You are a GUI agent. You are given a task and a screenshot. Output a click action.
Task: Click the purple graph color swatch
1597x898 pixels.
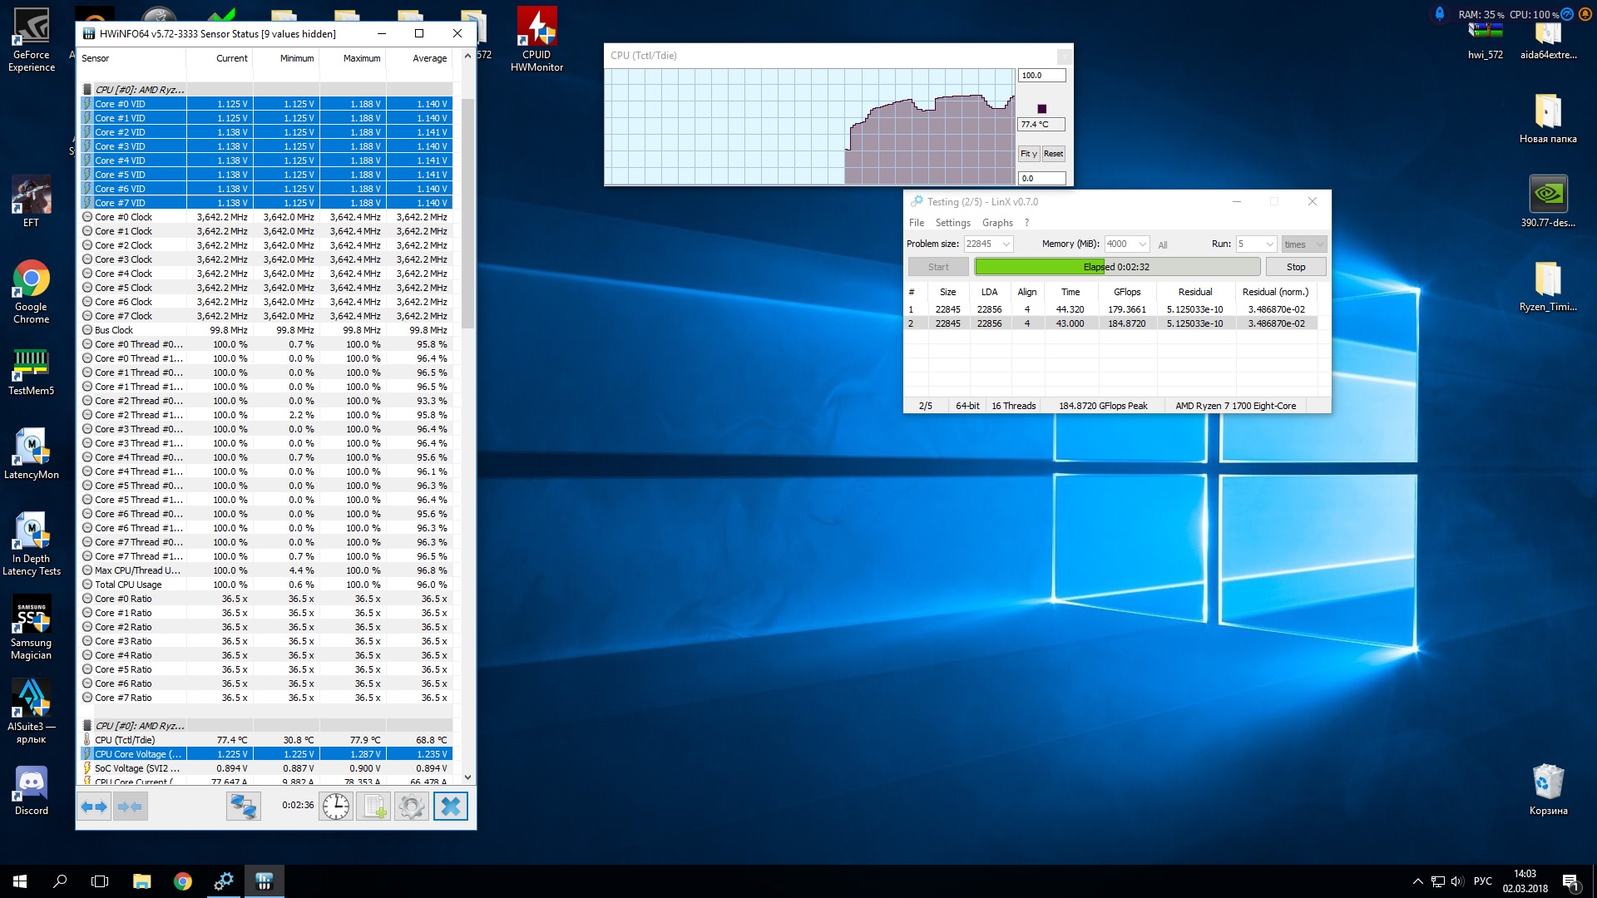[x=1041, y=109]
